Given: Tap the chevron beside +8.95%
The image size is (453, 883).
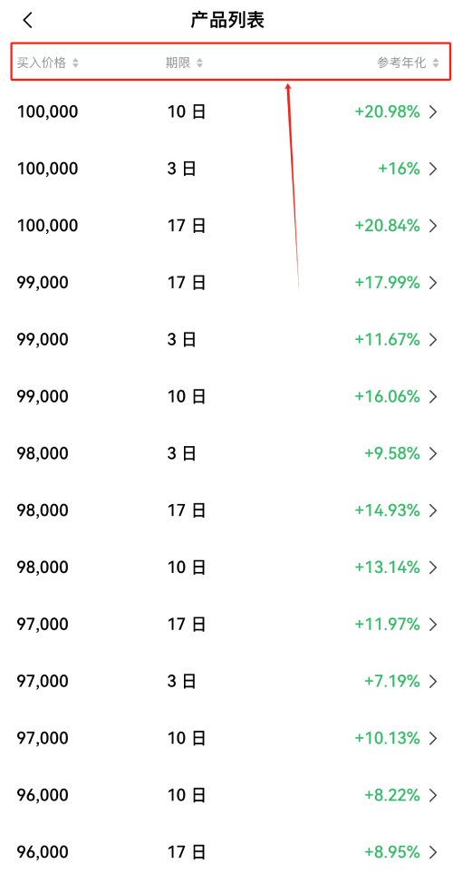Looking at the screenshot, I should click(x=433, y=852).
